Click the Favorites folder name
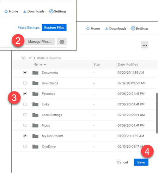This screenshot has width=158, height=173. [48, 94]
